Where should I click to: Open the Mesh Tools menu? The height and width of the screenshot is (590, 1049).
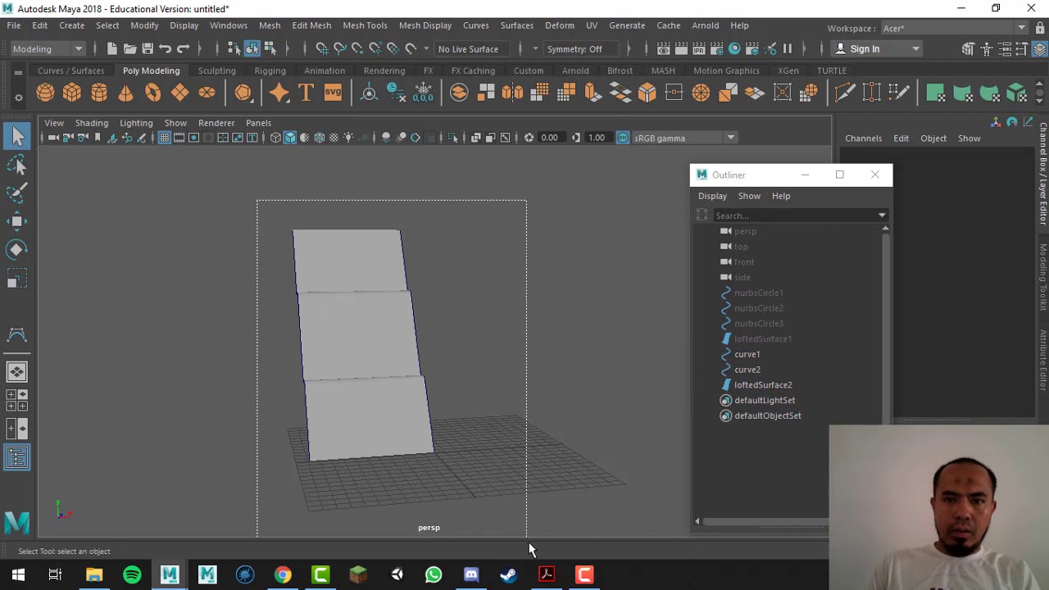[x=365, y=25]
